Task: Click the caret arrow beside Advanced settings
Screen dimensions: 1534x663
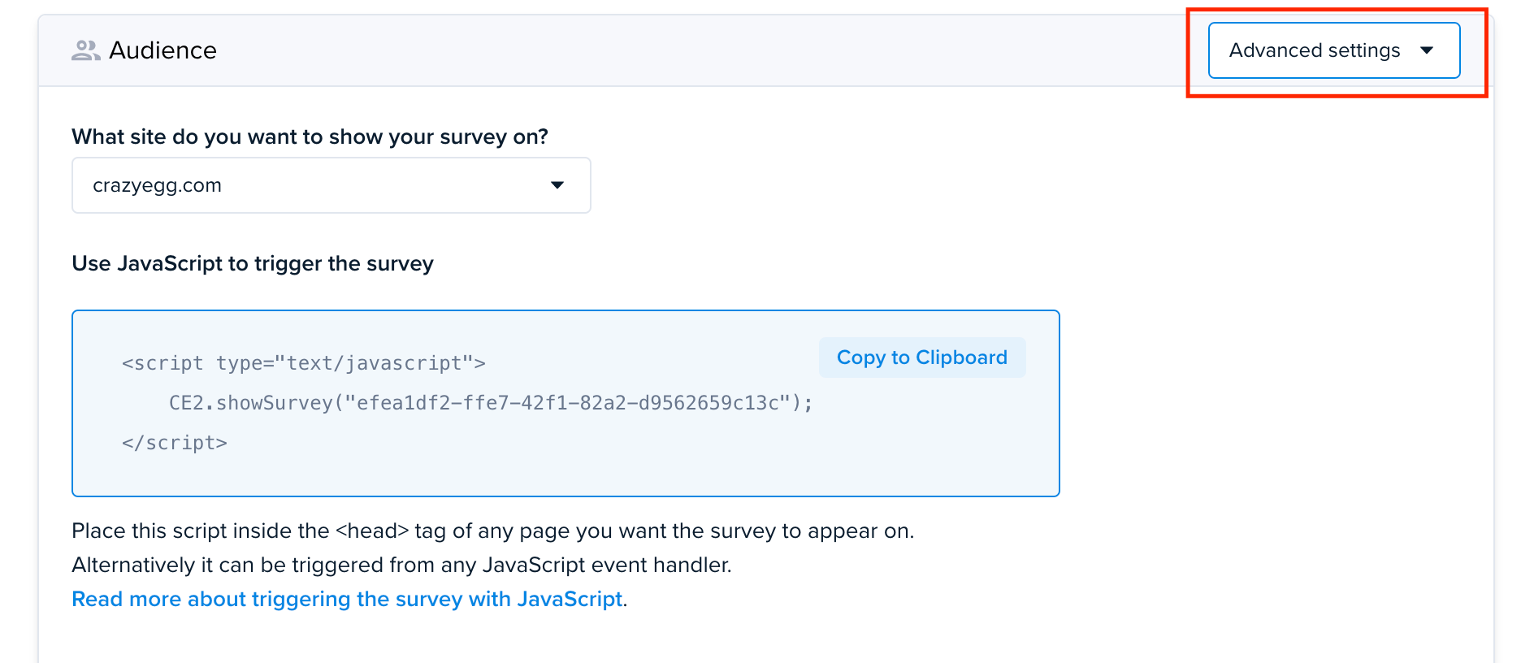Action: [x=1427, y=50]
